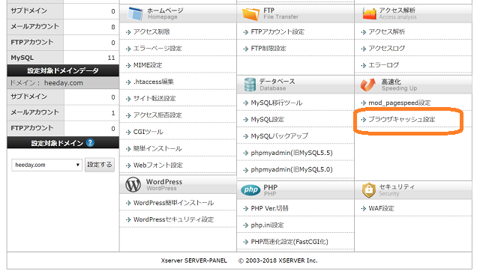480x277 pixels.
Task: Click the WordPress logo icon
Action: (133, 184)
